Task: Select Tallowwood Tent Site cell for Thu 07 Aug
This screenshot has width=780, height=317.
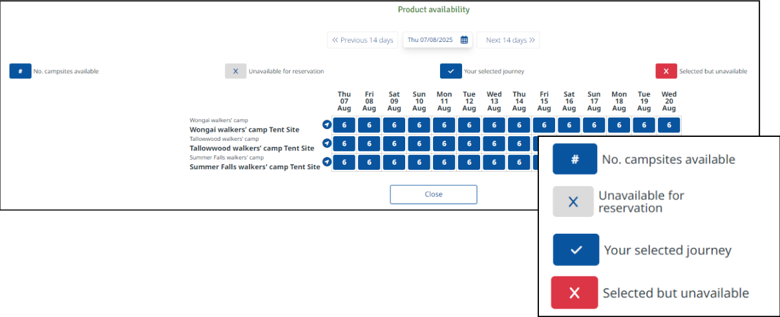Action: point(344,143)
